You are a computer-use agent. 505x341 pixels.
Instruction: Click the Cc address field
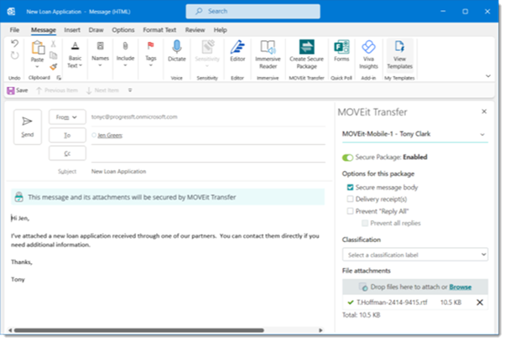208,153
